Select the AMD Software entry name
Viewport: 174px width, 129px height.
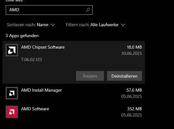(35, 109)
